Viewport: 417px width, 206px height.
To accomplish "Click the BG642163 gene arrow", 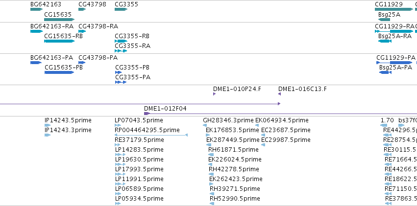I will [36, 9].
